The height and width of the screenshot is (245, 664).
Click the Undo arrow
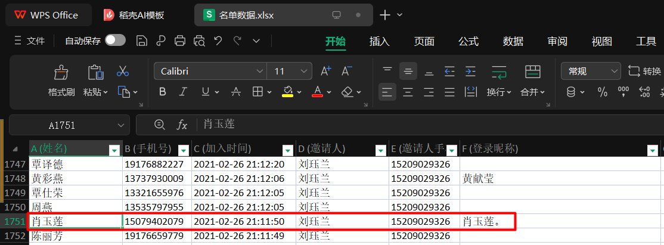pos(218,41)
